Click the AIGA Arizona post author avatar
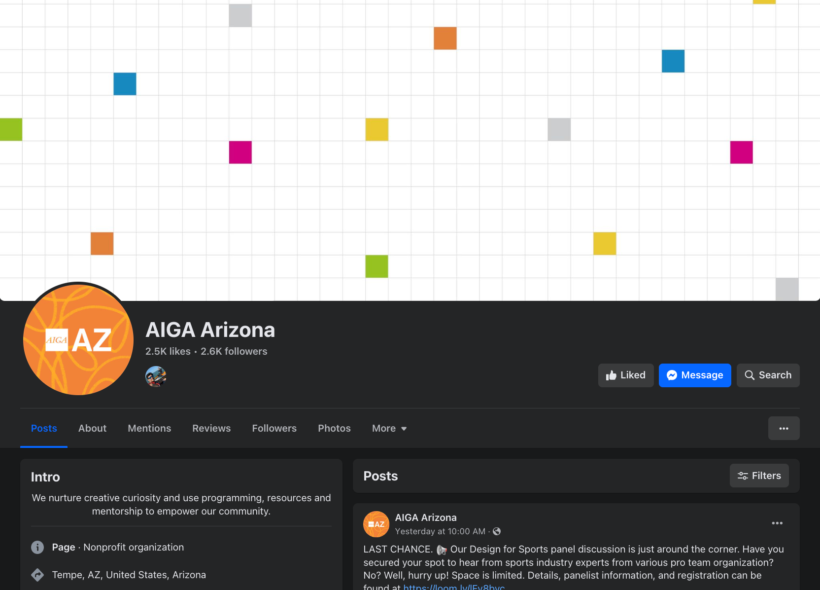Image resolution: width=820 pixels, height=590 pixels. 376,524
